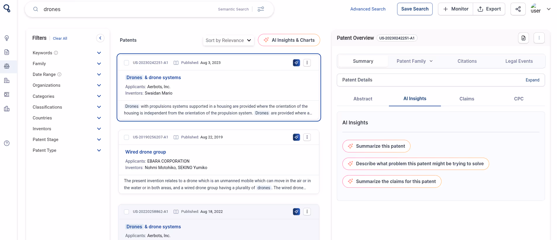
Task: Click Clear All filters link
Action: (x=60, y=38)
